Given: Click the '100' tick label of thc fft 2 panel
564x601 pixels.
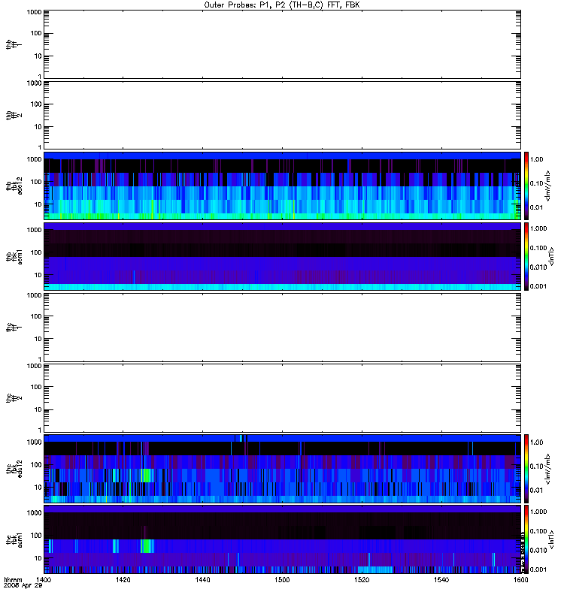Looking at the screenshot, I should 36,387.
